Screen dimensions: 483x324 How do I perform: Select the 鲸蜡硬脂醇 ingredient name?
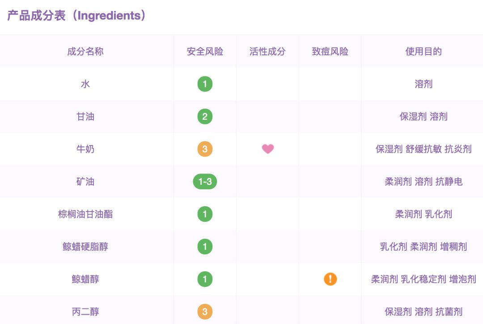coord(85,246)
